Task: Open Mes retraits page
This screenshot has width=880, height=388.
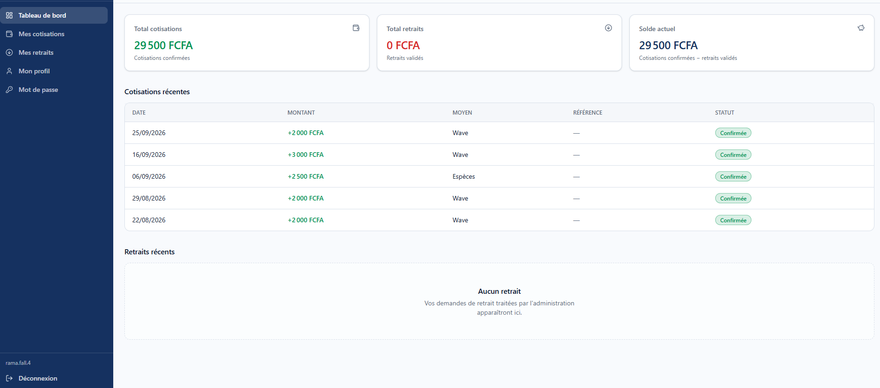Action: [x=54, y=52]
